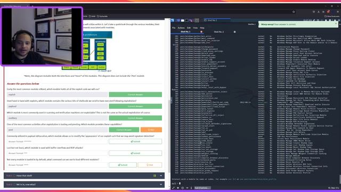Click the 'Move that shell!' task title
Viewport: 341px width, 192px height.
pyautogui.click(x=24, y=175)
